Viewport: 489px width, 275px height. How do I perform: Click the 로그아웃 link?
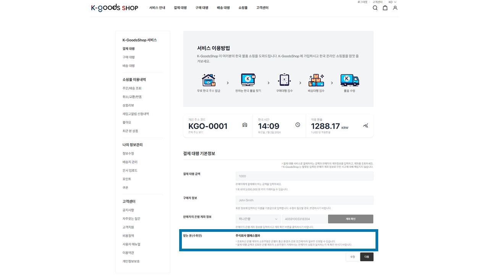coord(362,2)
